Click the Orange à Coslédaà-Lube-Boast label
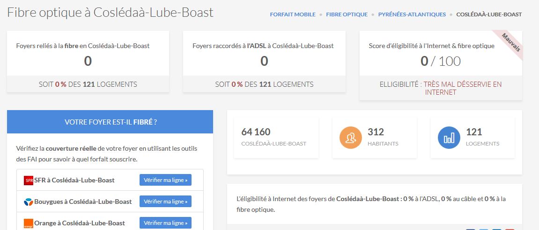The height and width of the screenshot is (230, 539). click(x=80, y=223)
